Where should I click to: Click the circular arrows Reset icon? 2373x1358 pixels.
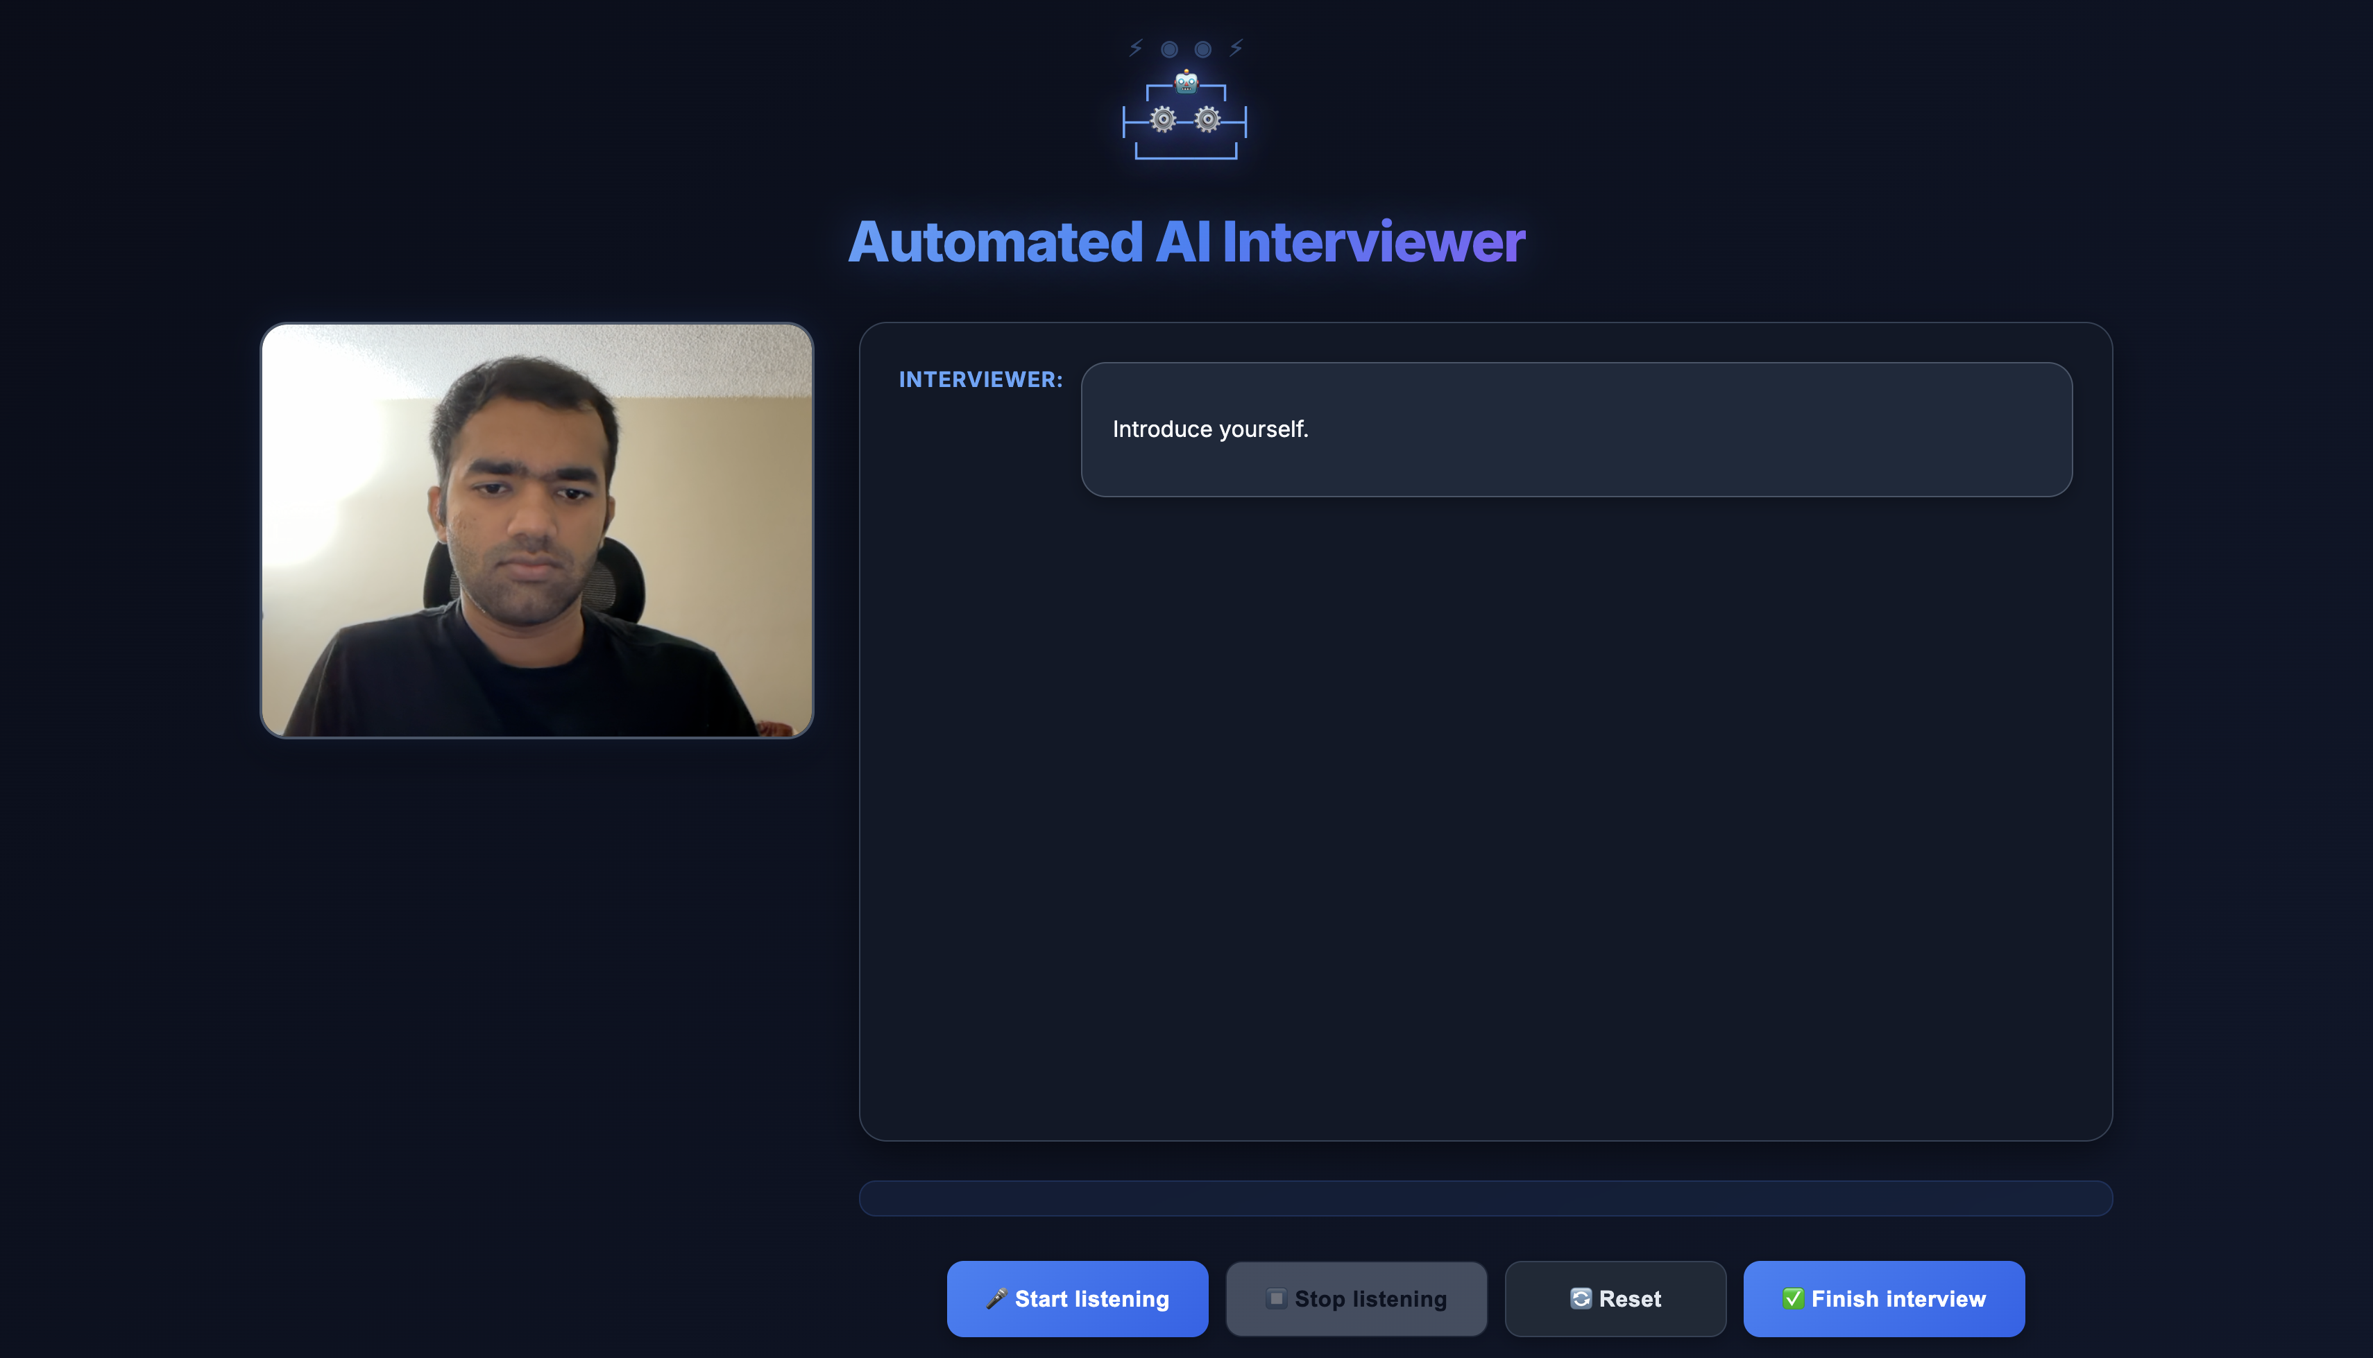click(x=1580, y=1298)
